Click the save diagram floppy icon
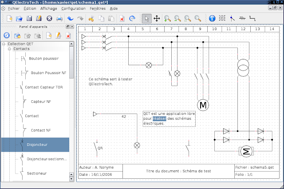Viewport: 284px width, 189px height. coord(29,19)
